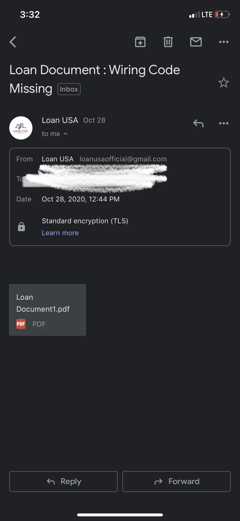Screen dimensions: 240x521
Task: Mark the email as unread with the envelope icon
Action: (196, 42)
